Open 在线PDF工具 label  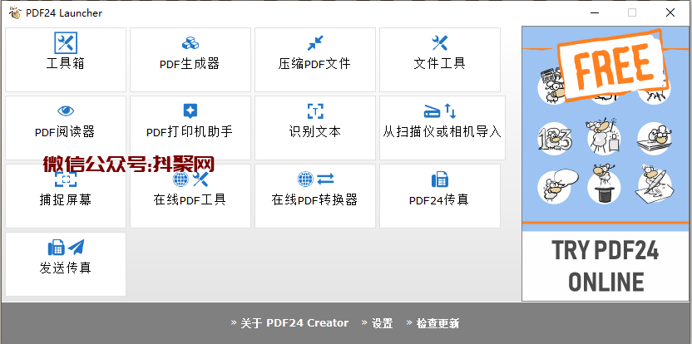click(190, 199)
